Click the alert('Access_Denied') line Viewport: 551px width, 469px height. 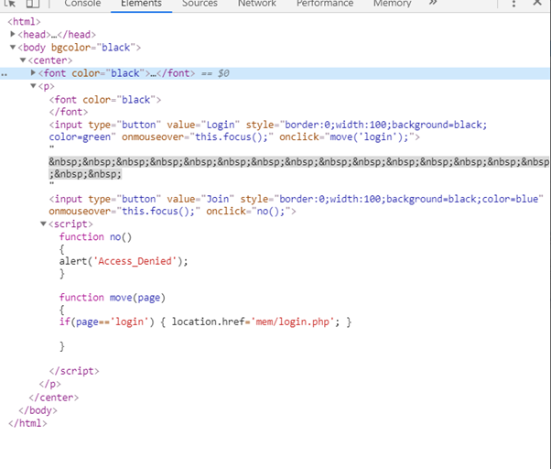click(124, 261)
